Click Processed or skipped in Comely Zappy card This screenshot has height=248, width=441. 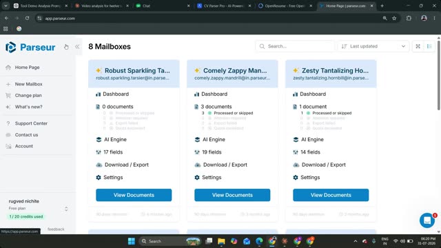click(x=233, y=113)
